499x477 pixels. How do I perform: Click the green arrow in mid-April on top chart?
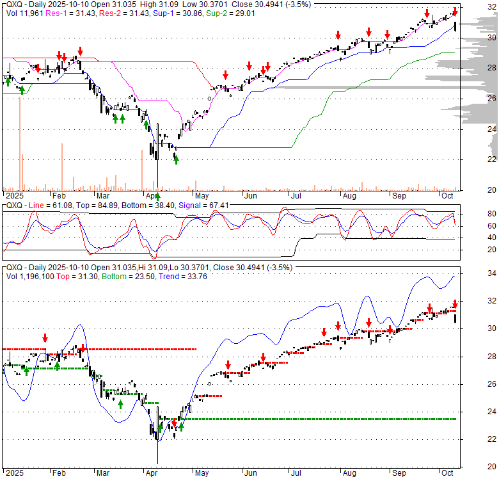pos(175,157)
